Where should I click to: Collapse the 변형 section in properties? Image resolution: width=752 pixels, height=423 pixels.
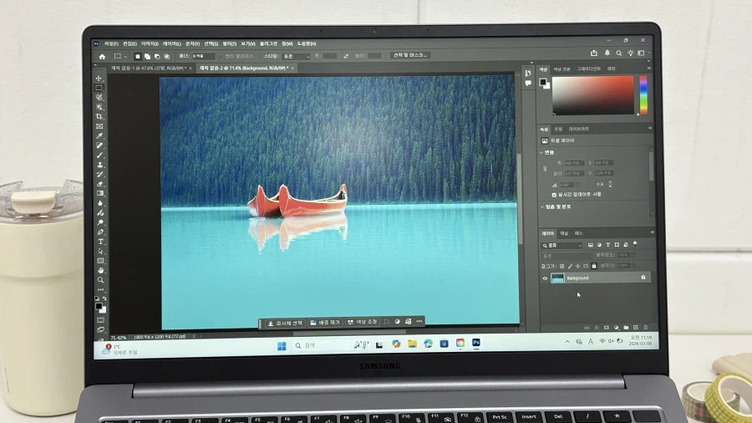542,153
